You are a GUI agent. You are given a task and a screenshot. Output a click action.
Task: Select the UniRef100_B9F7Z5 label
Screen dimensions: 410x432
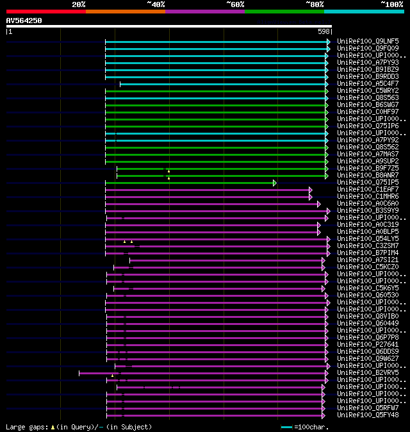click(368, 169)
